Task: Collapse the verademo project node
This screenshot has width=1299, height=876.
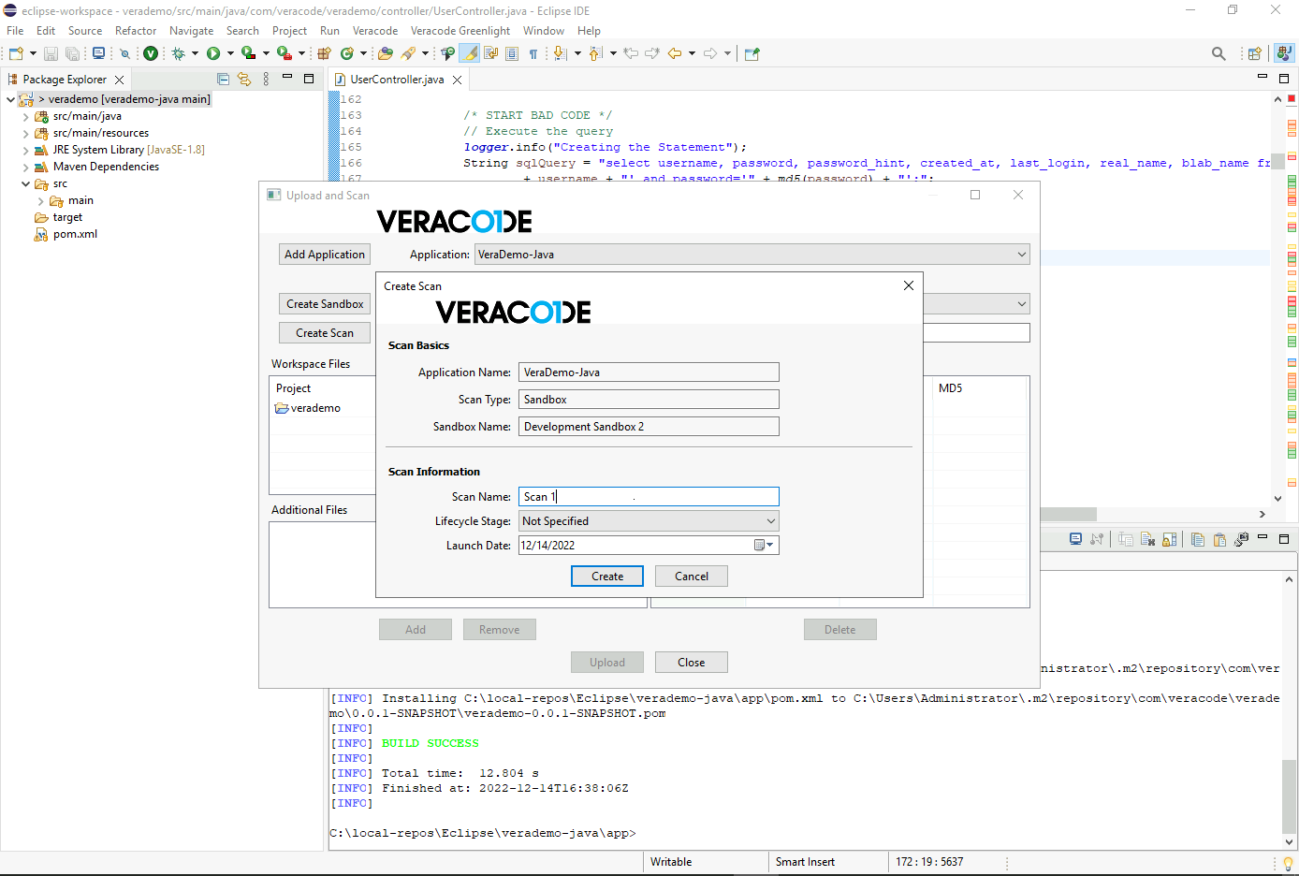Action: pos(10,99)
